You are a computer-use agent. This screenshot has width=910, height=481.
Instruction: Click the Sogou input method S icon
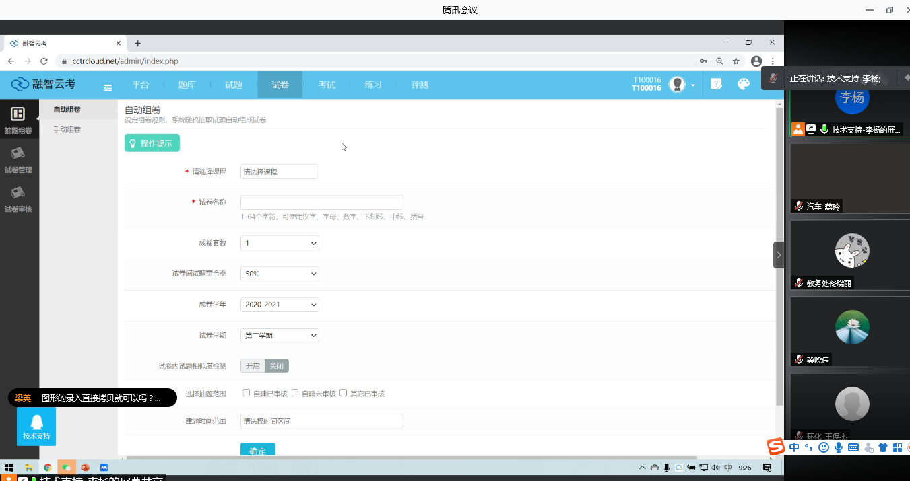pos(776,447)
